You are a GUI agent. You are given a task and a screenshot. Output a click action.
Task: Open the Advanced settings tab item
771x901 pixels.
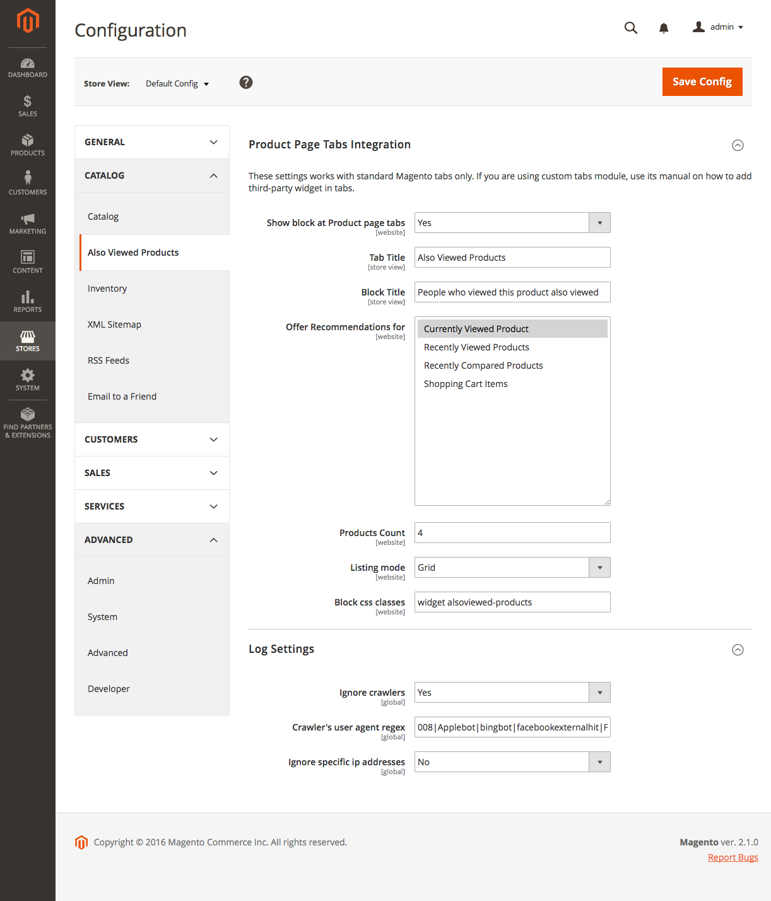[x=152, y=653]
